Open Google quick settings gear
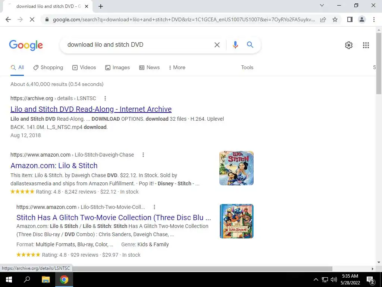This screenshot has width=382, height=287. pyautogui.click(x=349, y=45)
